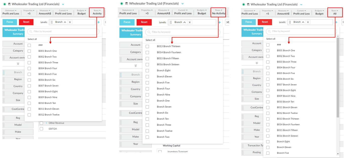This screenshot has width=344, height=158.
Task: Click the Posting dimension button
Action: (256, 152)
